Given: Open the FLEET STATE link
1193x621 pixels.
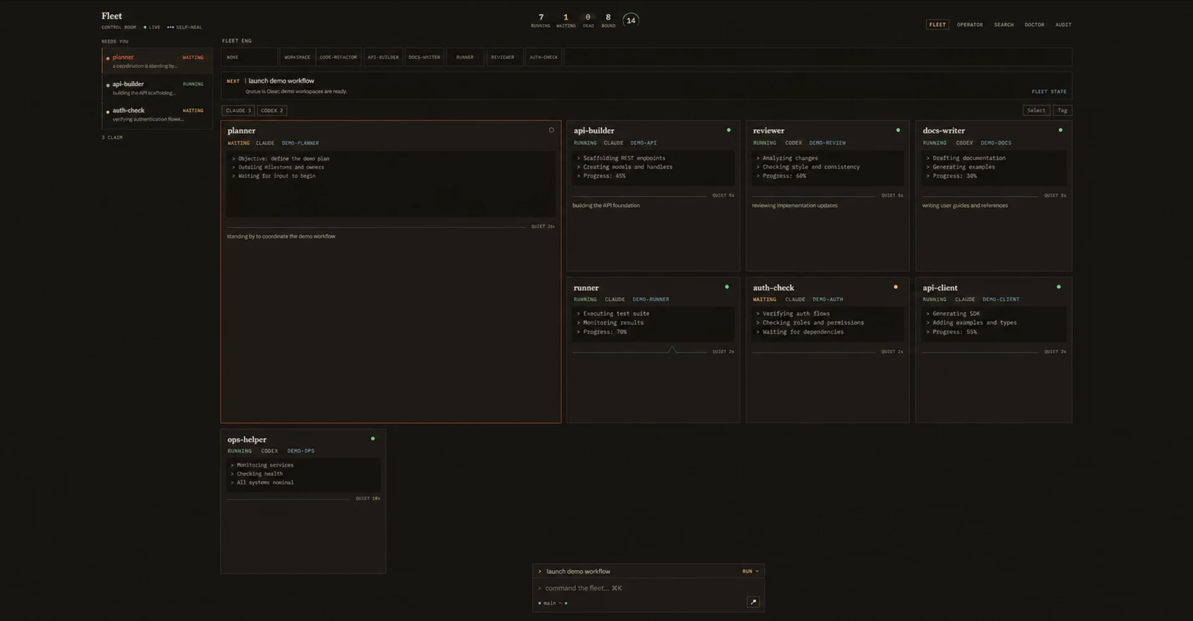Looking at the screenshot, I should click(x=1049, y=92).
